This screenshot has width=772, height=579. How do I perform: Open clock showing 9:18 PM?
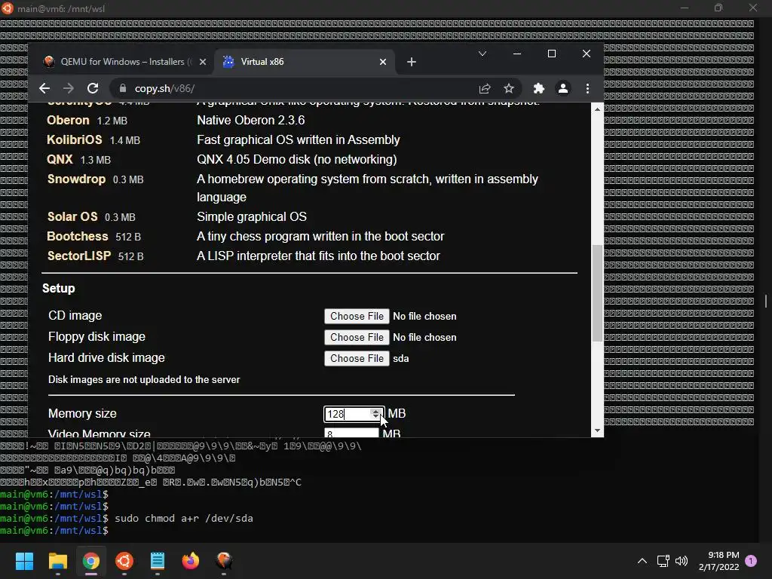click(718, 561)
